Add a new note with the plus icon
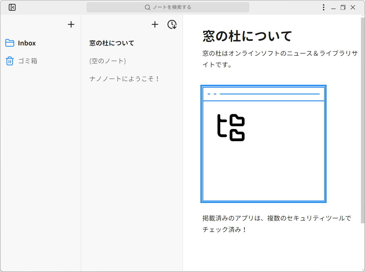The height and width of the screenshot is (272, 365). click(x=155, y=24)
